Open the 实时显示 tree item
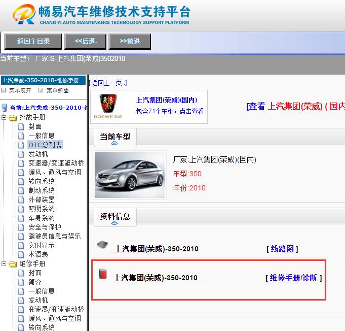 pos(42,245)
